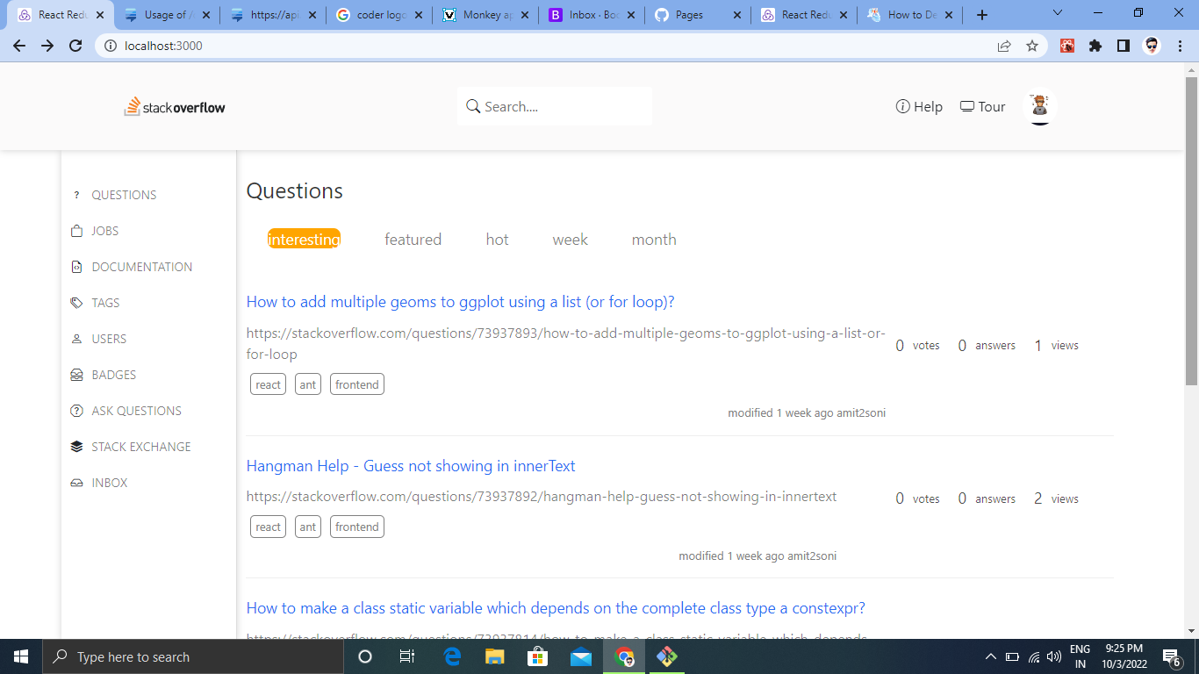Switch to the featured tab
The width and height of the screenshot is (1199, 674).
click(x=413, y=239)
